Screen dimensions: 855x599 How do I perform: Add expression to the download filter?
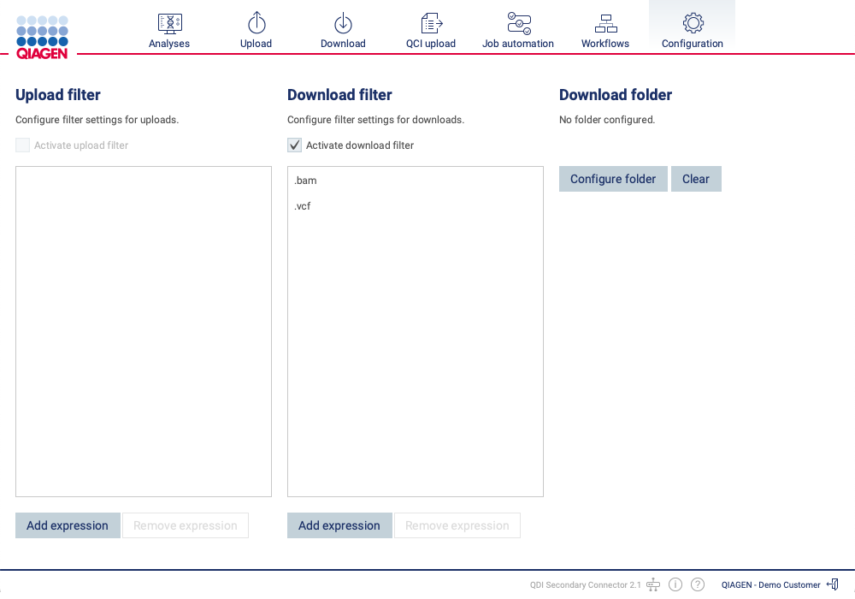tap(339, 525)
